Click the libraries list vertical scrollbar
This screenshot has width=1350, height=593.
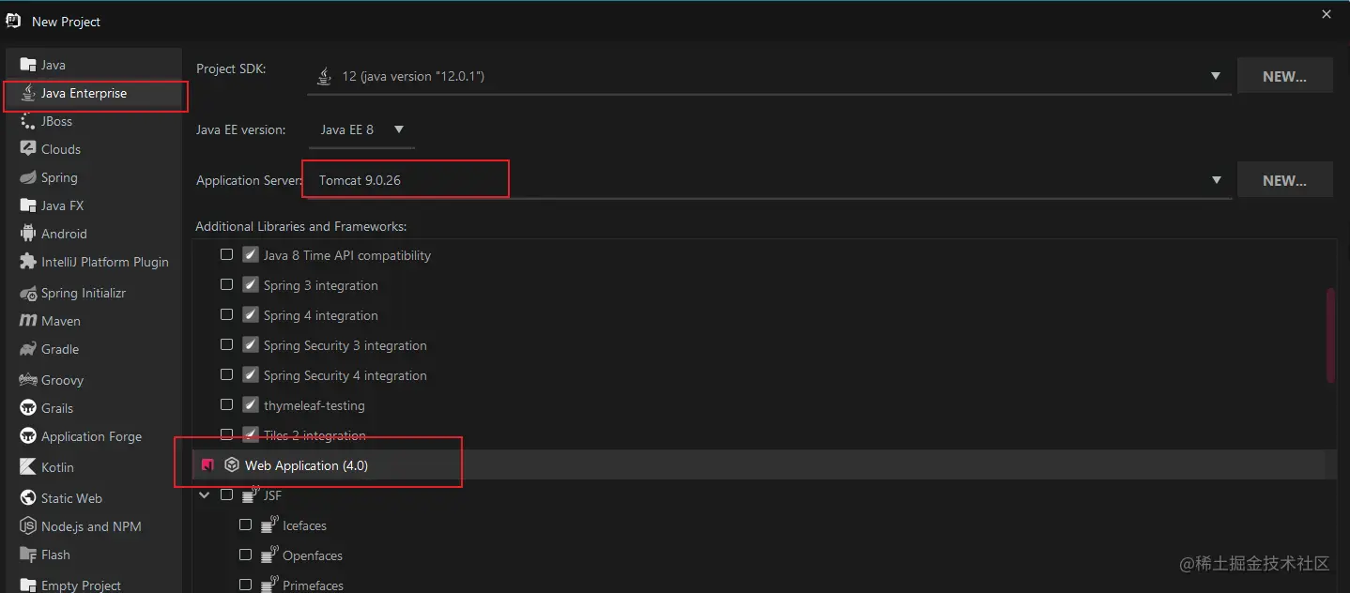pyautogui.click(x=1330, y=335)
